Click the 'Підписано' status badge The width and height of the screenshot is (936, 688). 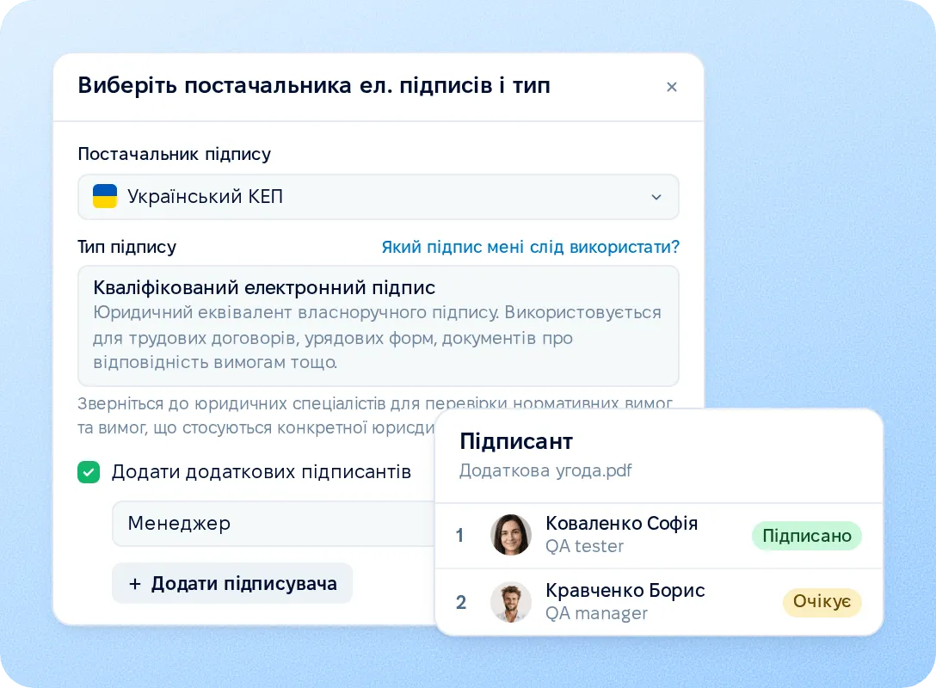pyautogui.click(x=806, y=536)
